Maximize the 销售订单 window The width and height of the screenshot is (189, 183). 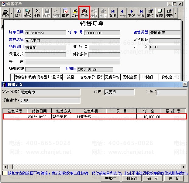[x=175, y=4]
